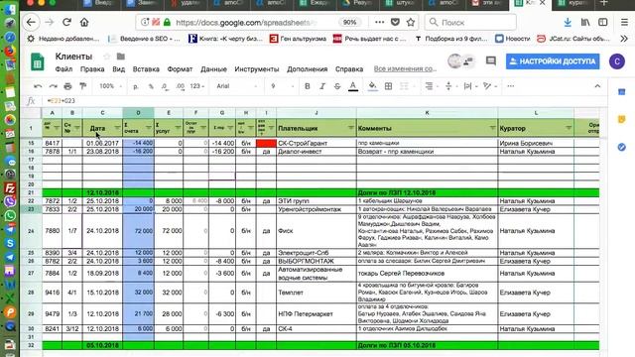Open the Инструменты menu
Image resolution: width=635 pixels, height=357 pixels.
[x=257, y=69]
